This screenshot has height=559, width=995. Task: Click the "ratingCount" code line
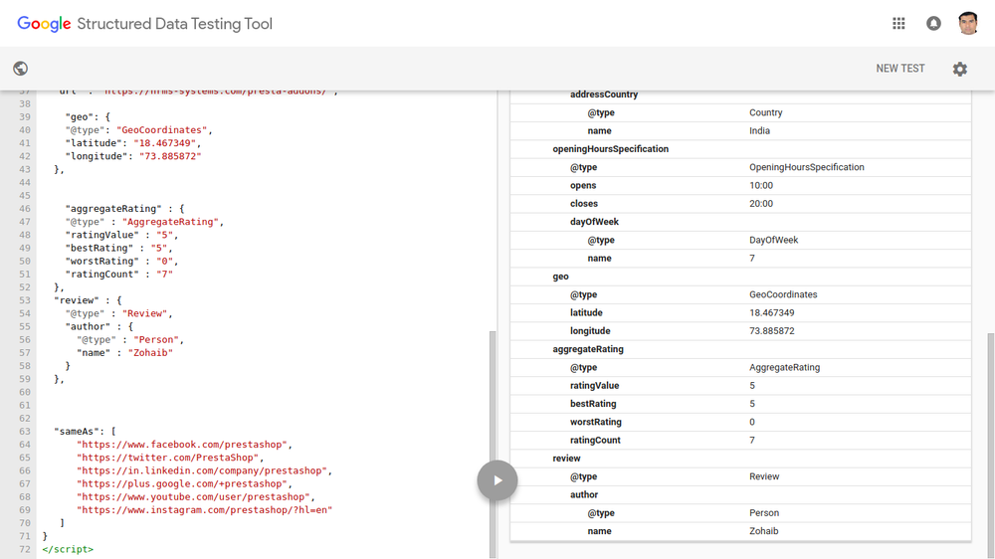(118, 275)
